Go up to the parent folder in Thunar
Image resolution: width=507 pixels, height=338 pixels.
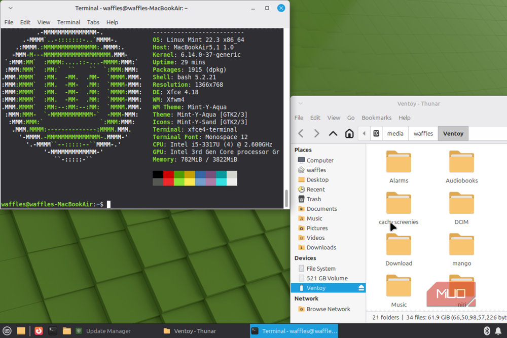[333, 133]
